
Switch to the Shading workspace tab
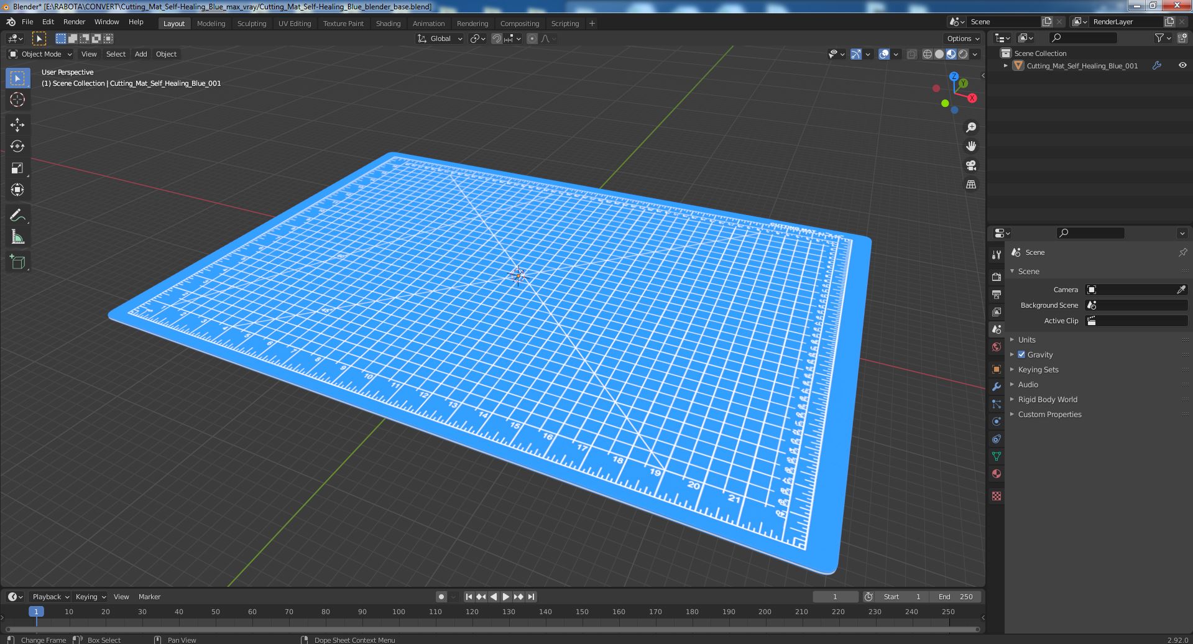click(388, 24)
